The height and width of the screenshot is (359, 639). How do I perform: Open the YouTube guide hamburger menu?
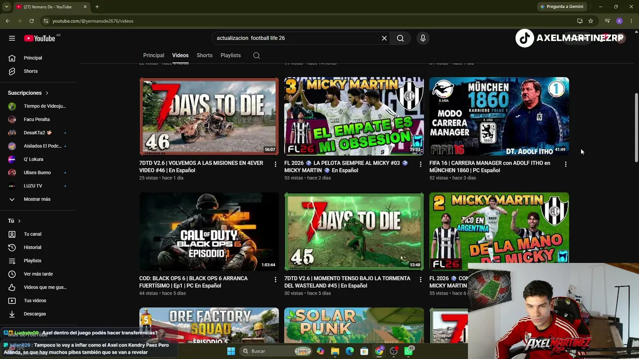click(x=11, y=38)
